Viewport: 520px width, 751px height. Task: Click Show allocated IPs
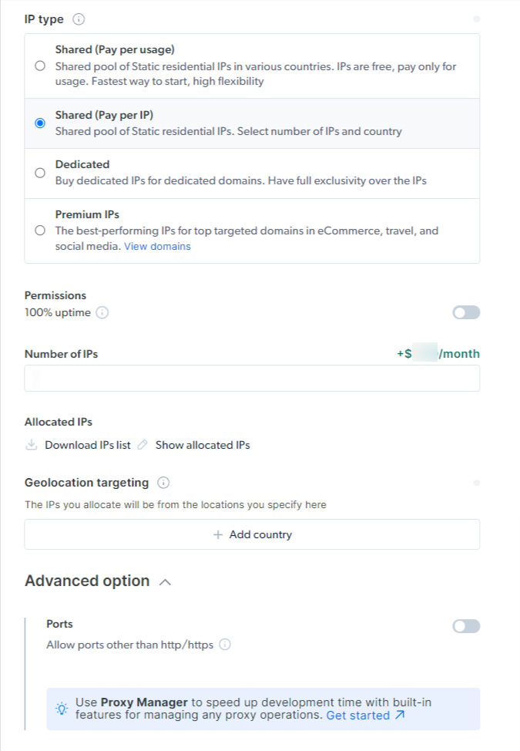pos(203,445)
